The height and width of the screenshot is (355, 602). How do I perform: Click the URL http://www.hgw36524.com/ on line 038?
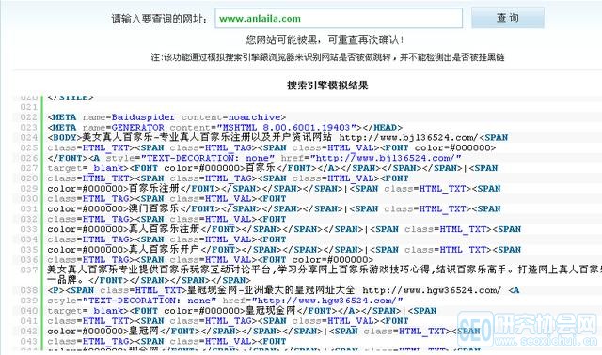(432, 290)
